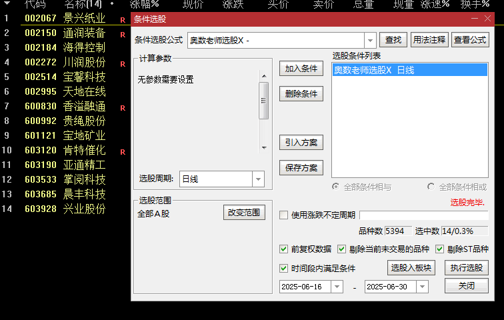Select 全部条件相或 radio button
The height and width of the screenshot is (320, 504).
pos(431,187)
